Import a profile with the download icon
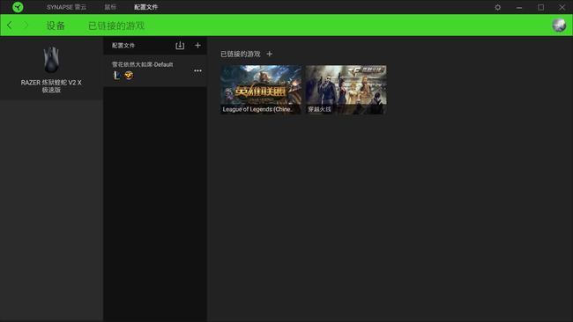Screen dimensions: 573x322 (x=180, y=45)
